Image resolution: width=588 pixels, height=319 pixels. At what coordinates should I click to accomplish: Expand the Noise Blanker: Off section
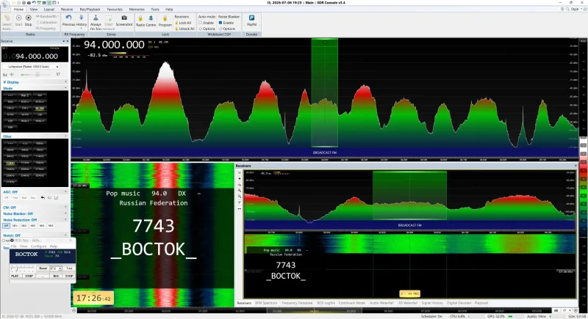click(65, 213)
